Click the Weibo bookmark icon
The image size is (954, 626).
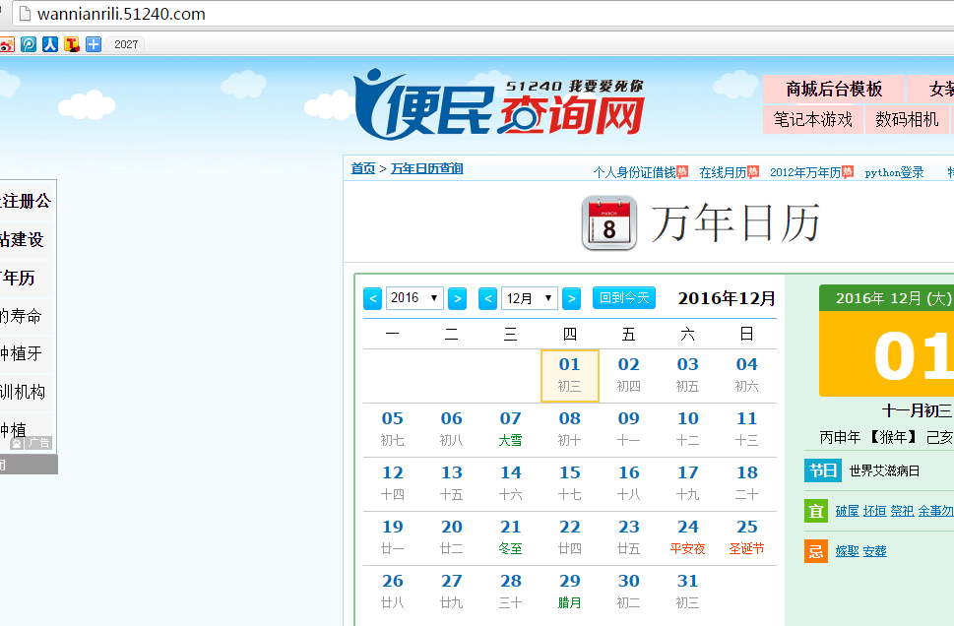[6, 44]
